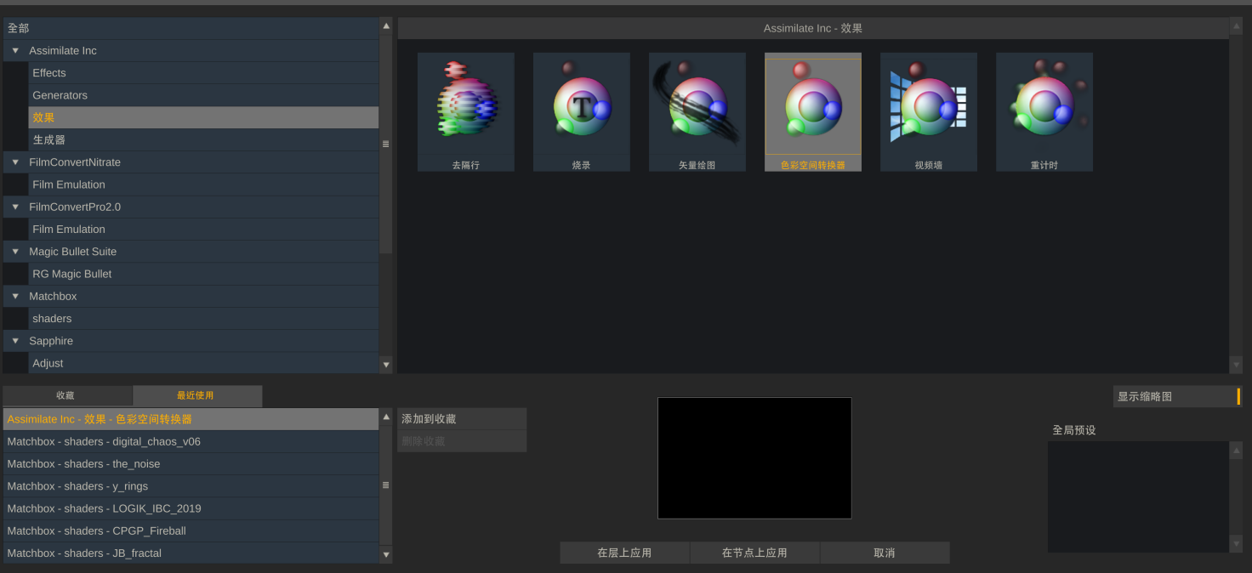The height and width of the screenshot is (573, 1252).
Task: Choose the 烧录 burn-in effect icon
Action: click(x=581, y=111)
